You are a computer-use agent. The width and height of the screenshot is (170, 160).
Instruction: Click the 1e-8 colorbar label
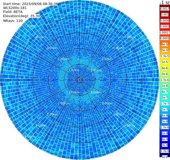point(165,133)
